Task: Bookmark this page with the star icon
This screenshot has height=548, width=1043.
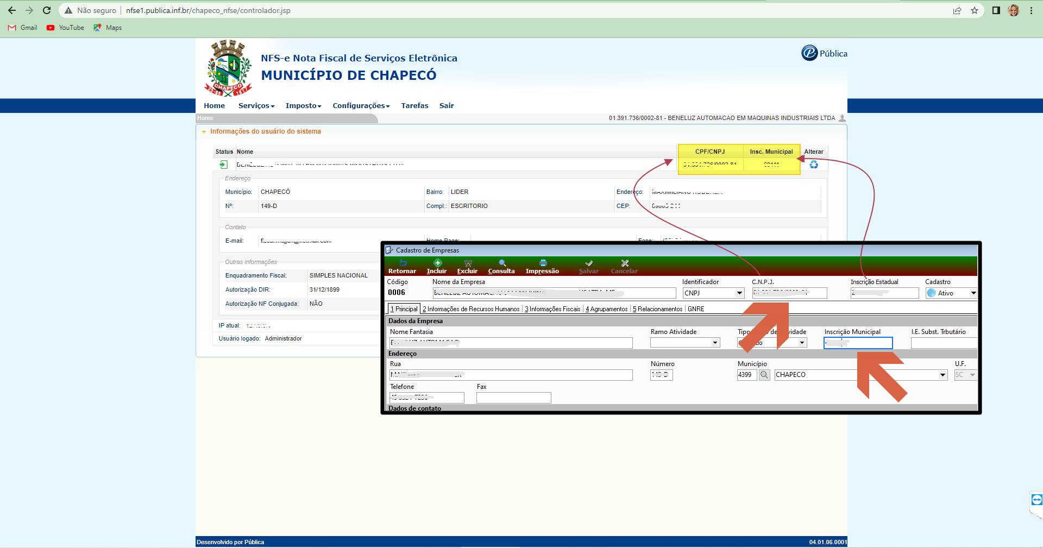Action: point(975,10)
